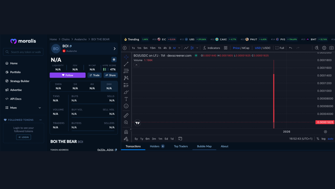The height and width of the screenshot is (189, 335).
Task: Copy the BOI token symbol
Action: 71,46
